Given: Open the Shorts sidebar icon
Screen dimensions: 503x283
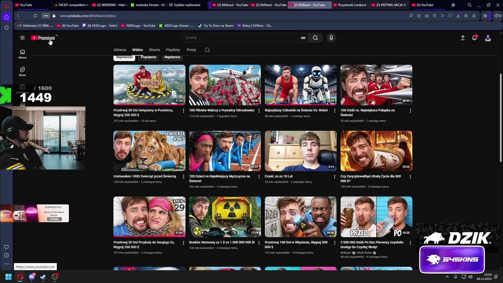Looking at the screenshot, I should [22, 71].
